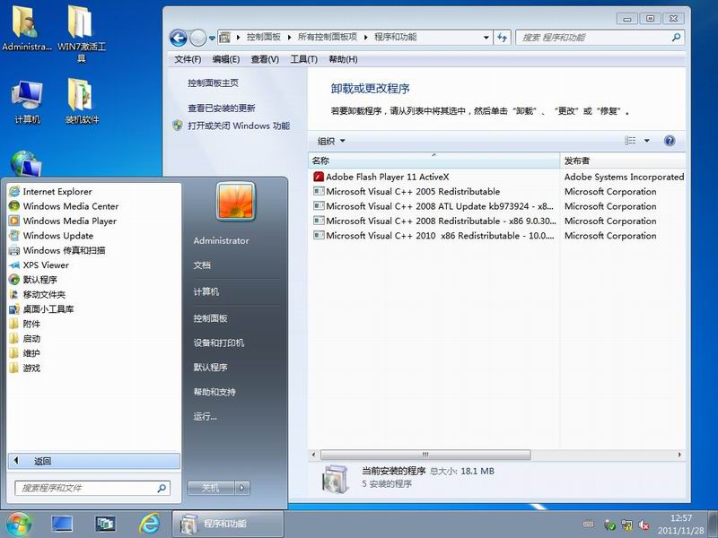Open 移动文件夹 in the Start menu
This screenshot has height=538, width=718.
(x=94, y=294)
